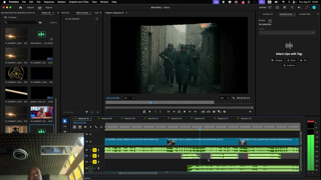This screenshot has width=321, height=180.
Task: Toggle Linked Selection in the timeline
Action: pos(85,127)
